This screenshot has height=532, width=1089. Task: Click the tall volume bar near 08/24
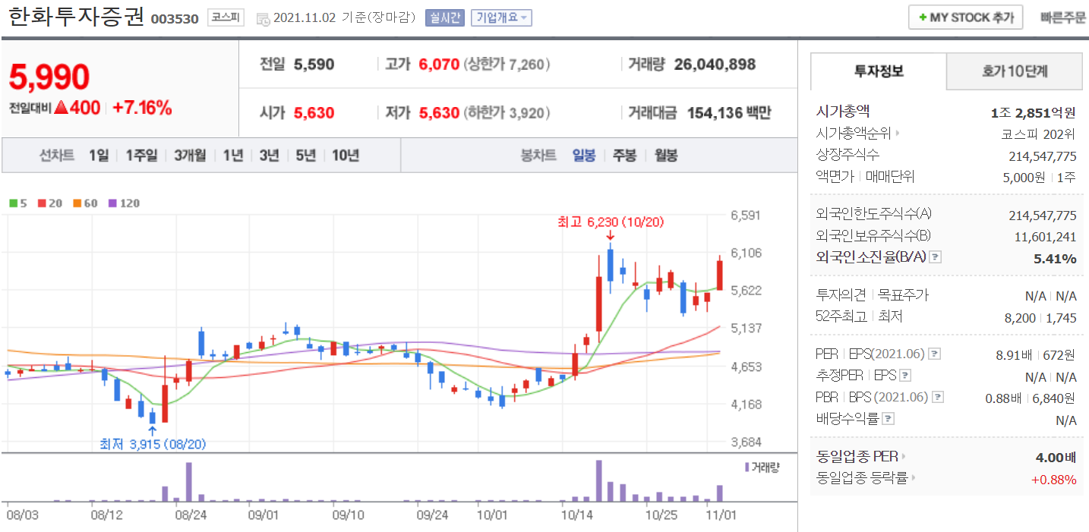click(x=189, y=482)
